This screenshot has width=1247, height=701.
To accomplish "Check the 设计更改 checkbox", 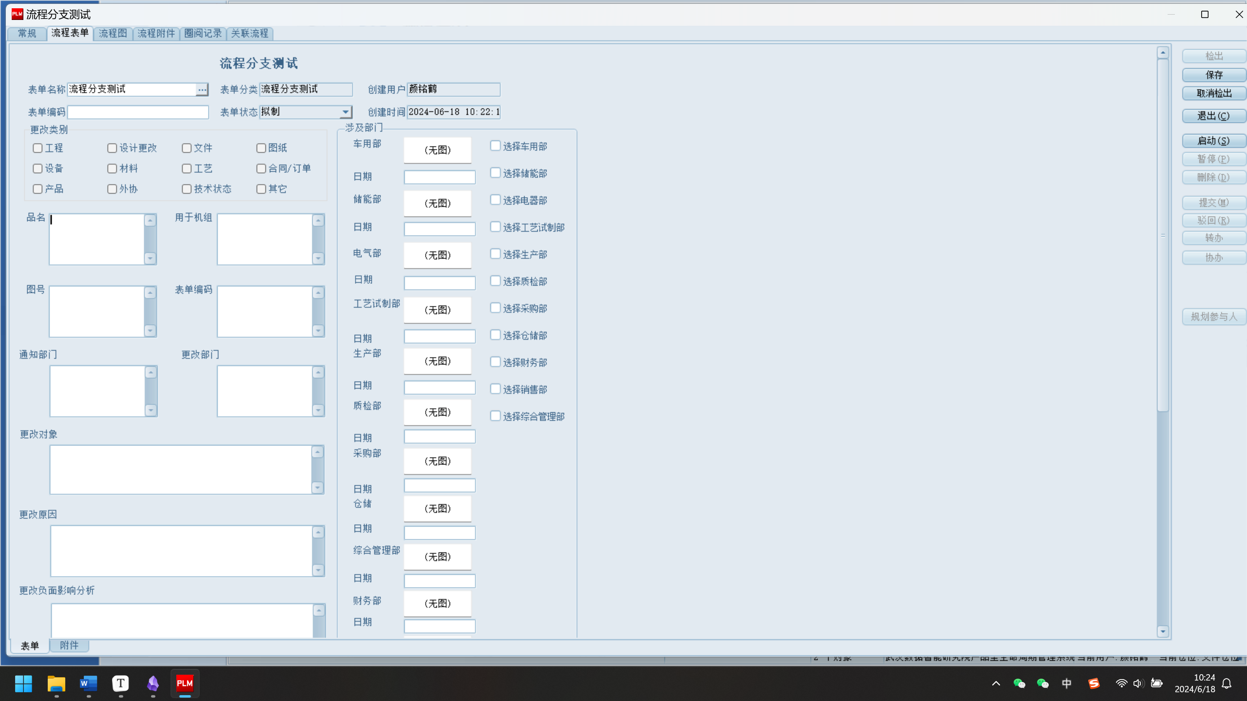I will 112,148.
